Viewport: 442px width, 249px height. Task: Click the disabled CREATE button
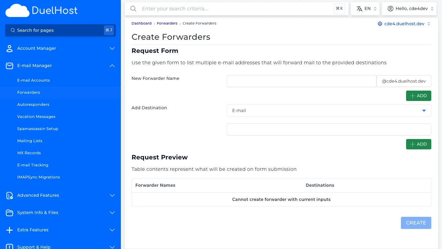416,223
